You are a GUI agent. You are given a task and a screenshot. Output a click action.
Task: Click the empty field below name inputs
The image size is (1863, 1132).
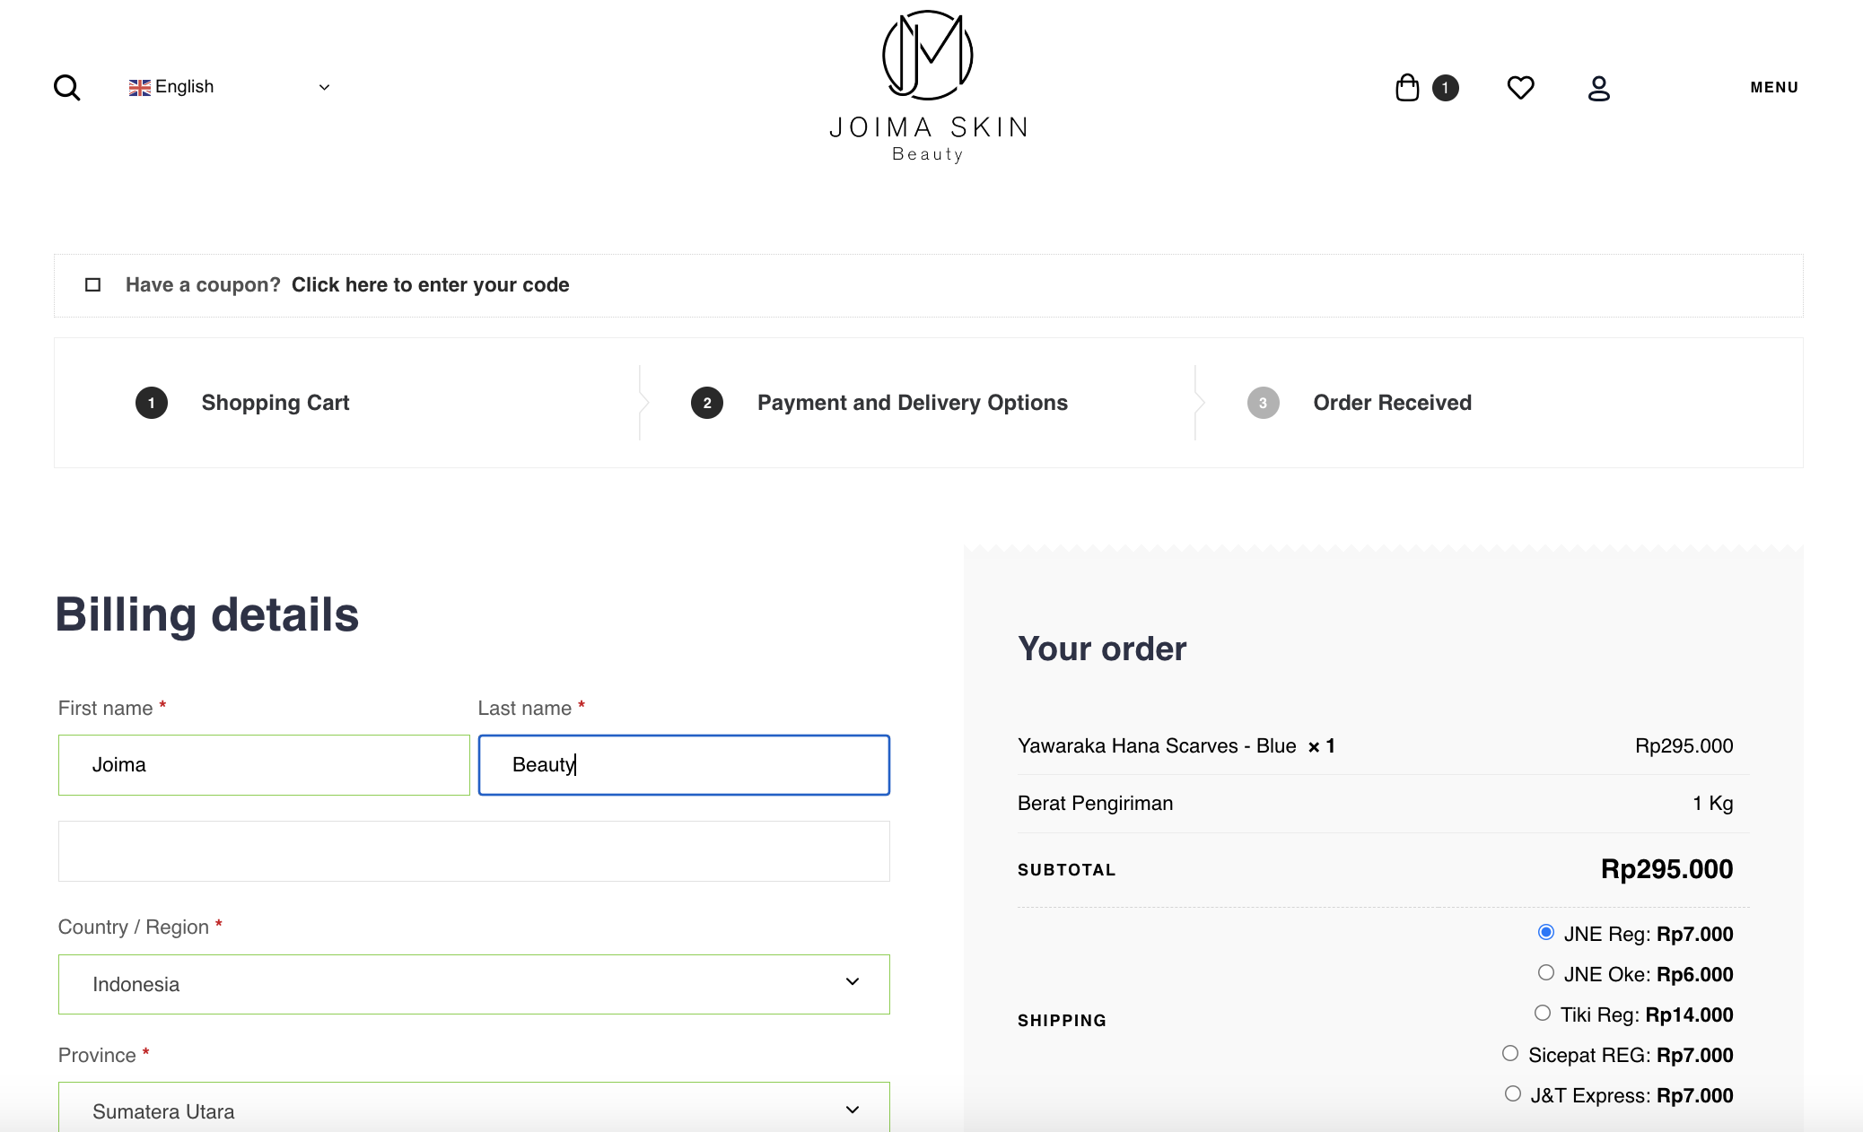pos(474,851)
